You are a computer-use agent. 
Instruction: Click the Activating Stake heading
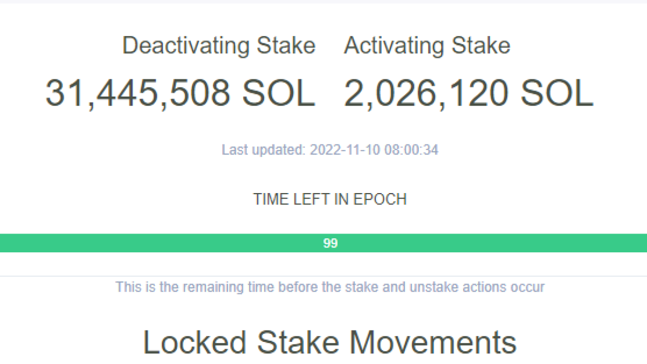[427, 45]
